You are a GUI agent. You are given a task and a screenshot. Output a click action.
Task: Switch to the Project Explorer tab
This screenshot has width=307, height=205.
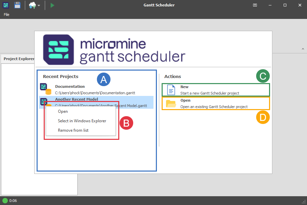19,59
